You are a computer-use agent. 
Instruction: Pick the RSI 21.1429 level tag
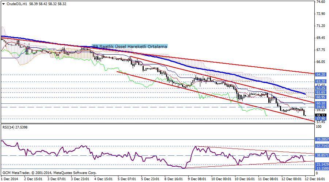[321, 165]
